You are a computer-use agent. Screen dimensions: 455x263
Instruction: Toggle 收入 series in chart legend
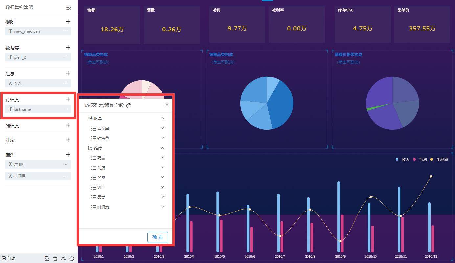click(x=402, y=160)
